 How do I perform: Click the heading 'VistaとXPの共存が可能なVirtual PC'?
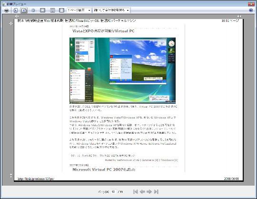tap(103, 31)
